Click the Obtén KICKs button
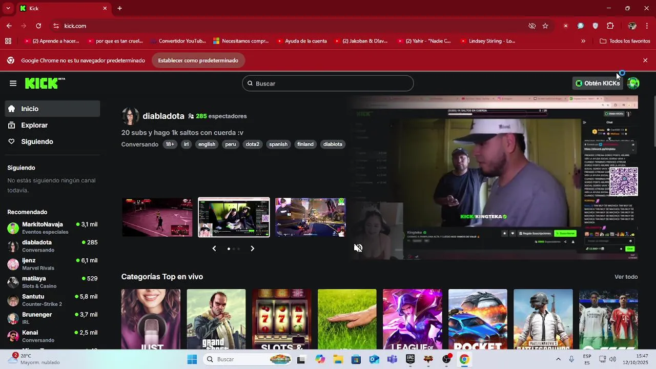Screen dimensions: 656x369 [598, 83]
